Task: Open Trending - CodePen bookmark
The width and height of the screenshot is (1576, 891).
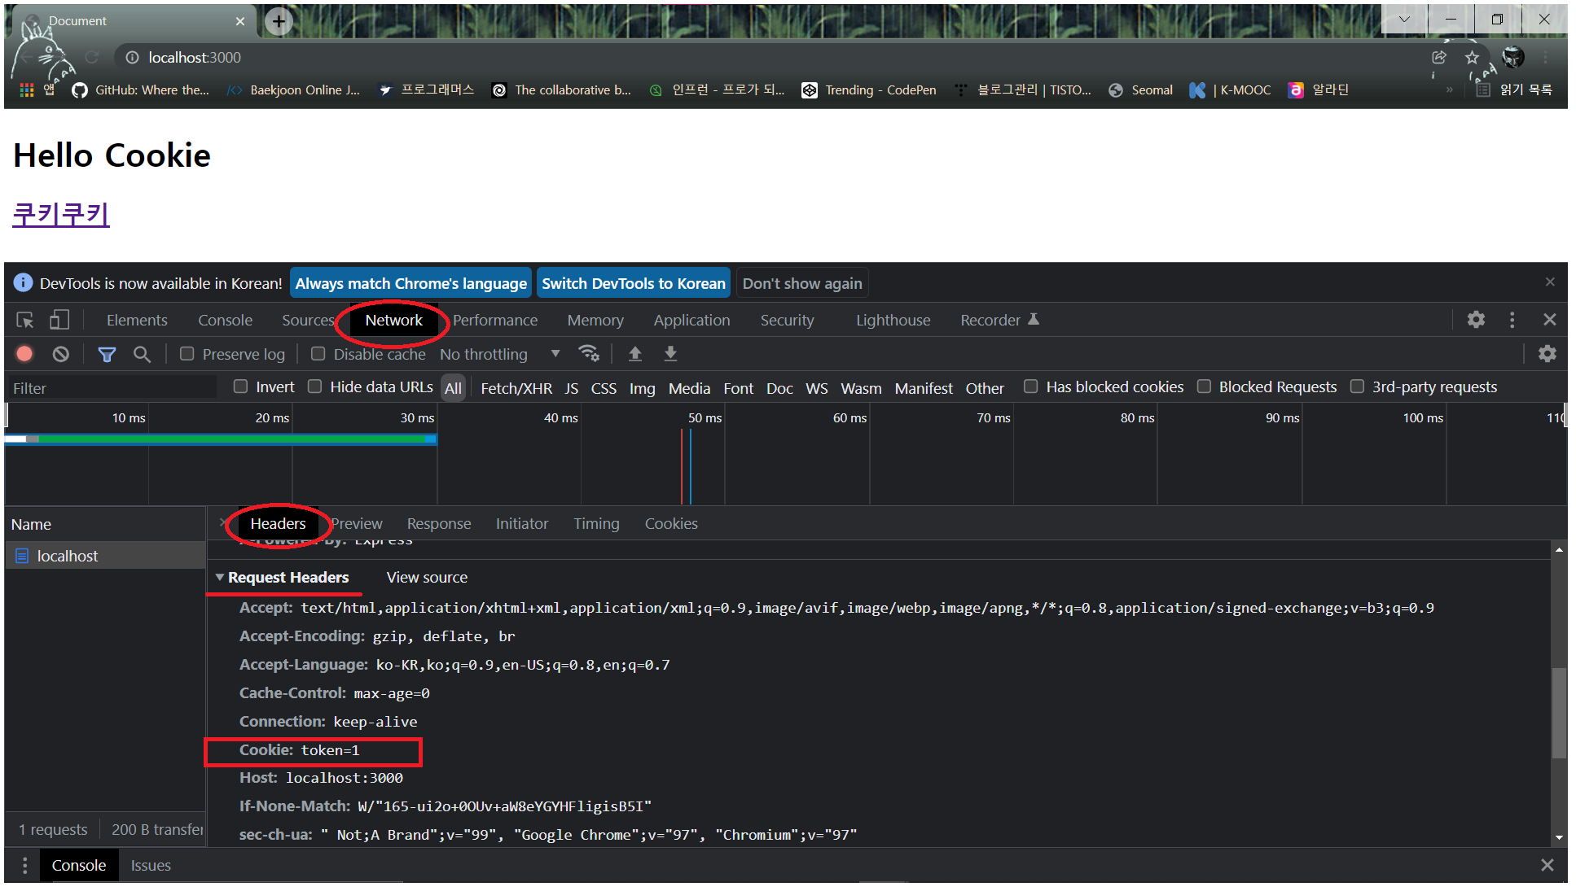Action: pyautogui.click(x=869, y=90)
